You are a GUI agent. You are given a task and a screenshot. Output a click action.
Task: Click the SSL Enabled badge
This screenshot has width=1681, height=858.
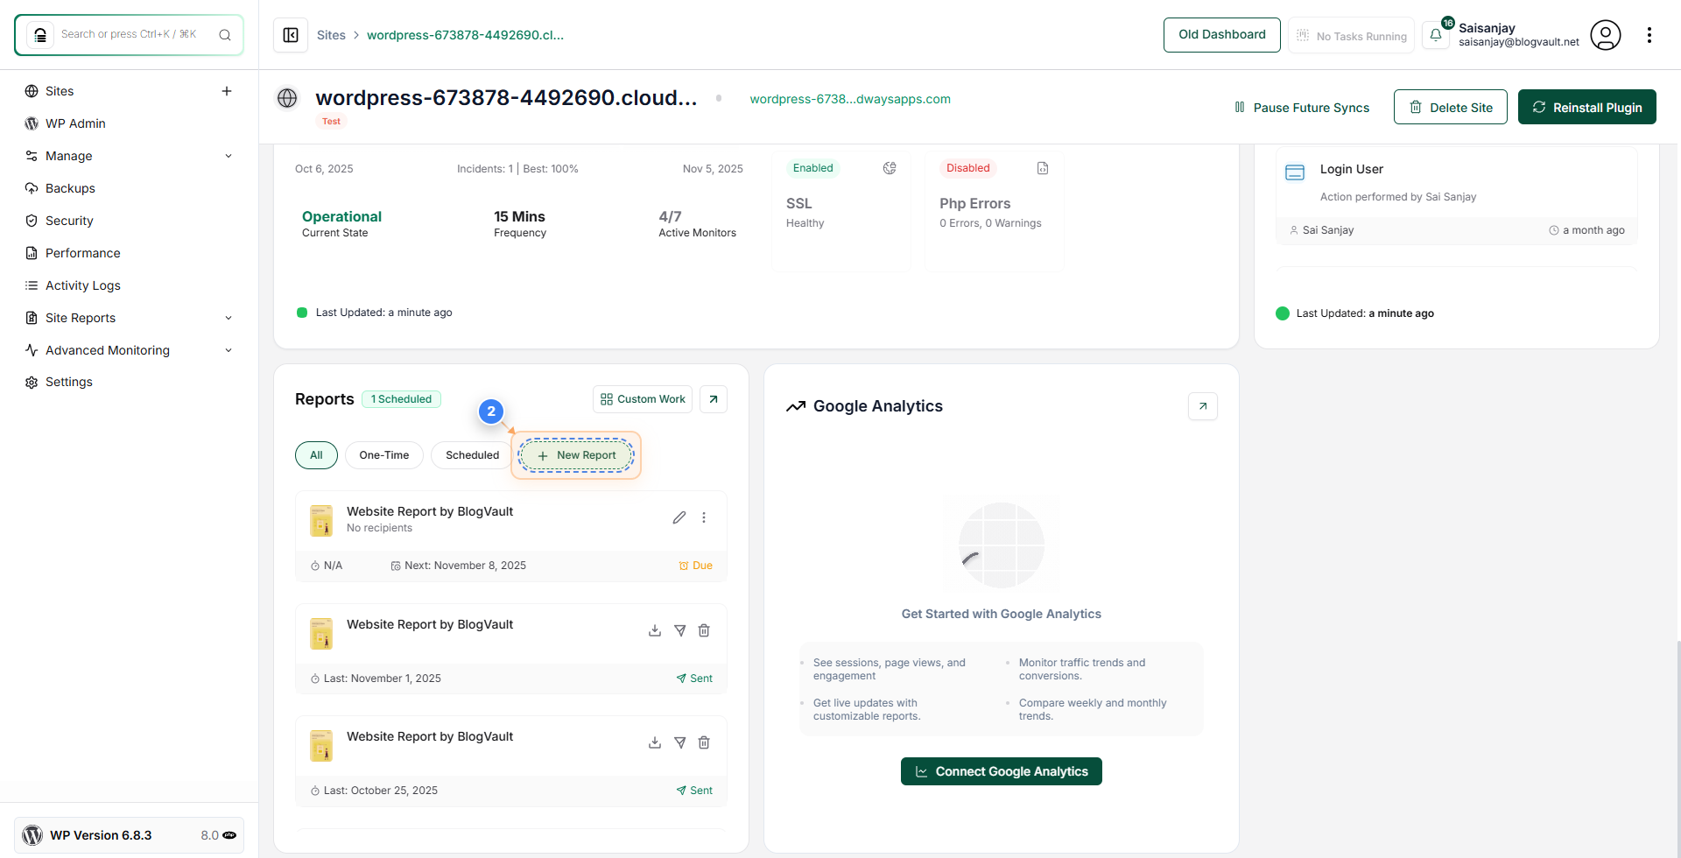tap(812, 168)
